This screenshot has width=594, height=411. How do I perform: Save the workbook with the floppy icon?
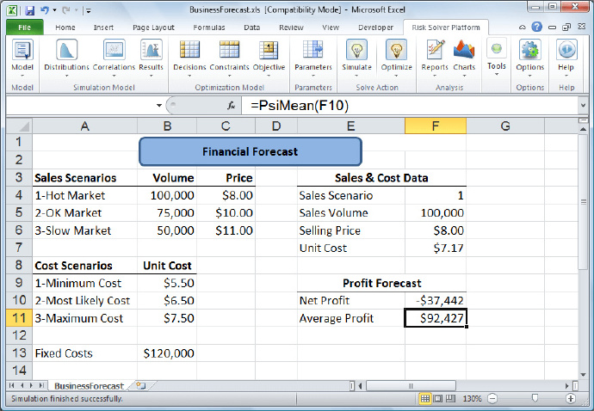29,10
